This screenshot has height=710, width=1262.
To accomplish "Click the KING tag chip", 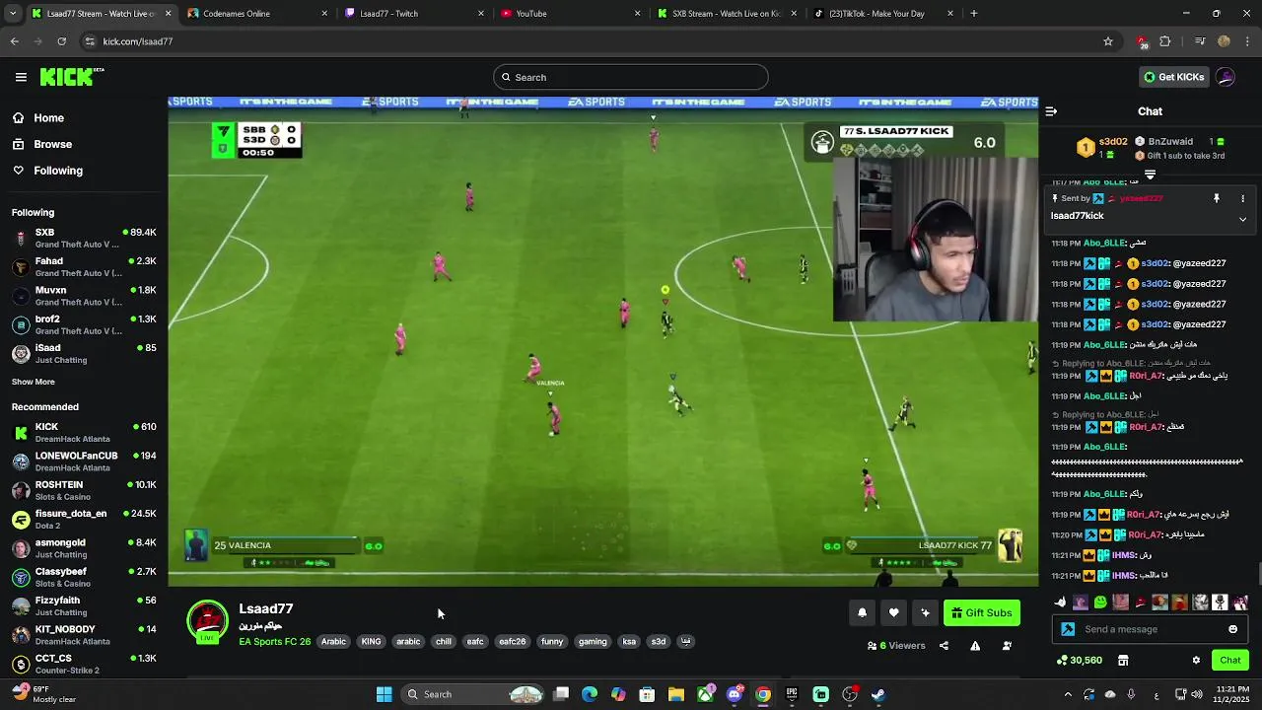I will pos(371,642).
